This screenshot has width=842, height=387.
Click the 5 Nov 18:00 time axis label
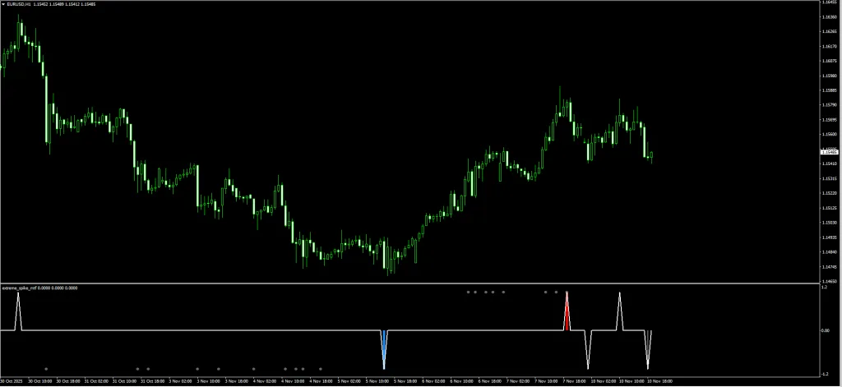[x=405, y=381]
